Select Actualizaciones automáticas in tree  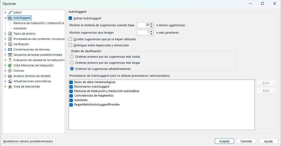(32, 81)
